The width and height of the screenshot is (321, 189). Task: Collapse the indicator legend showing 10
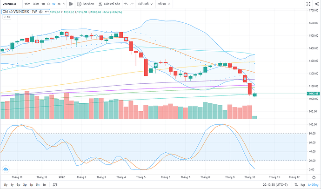[x=7, y=17]
